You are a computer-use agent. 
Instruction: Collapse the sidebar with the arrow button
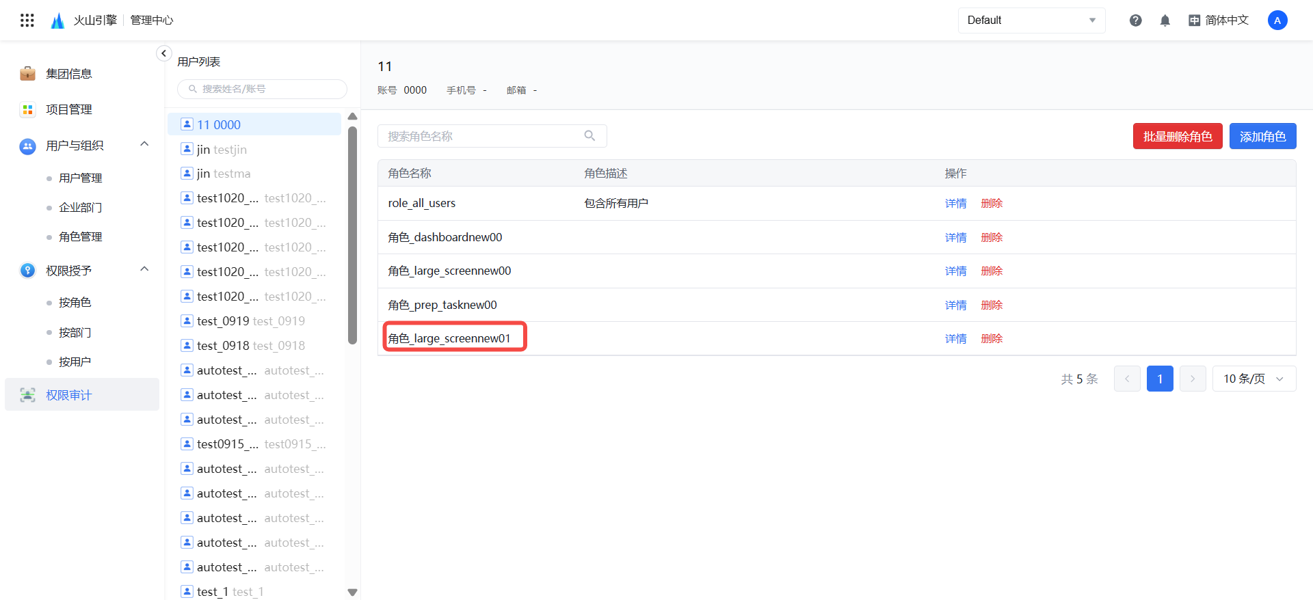click(x=163, y=53)
